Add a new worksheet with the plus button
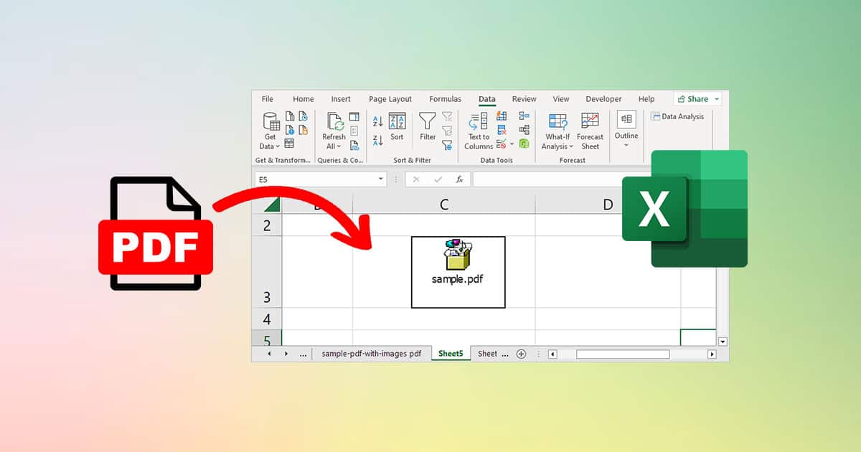The image size is (861, 452). click(521, 353)
